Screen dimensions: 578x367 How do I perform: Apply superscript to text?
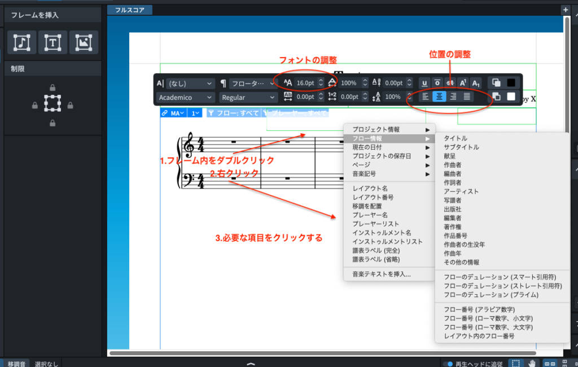tap(462, 83)
